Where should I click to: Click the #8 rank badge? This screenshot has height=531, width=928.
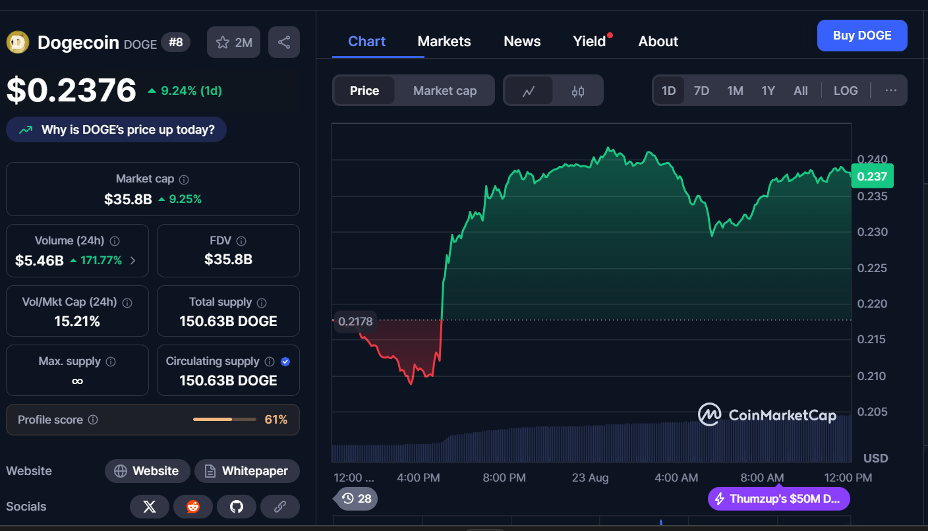[x=175, y=43]
